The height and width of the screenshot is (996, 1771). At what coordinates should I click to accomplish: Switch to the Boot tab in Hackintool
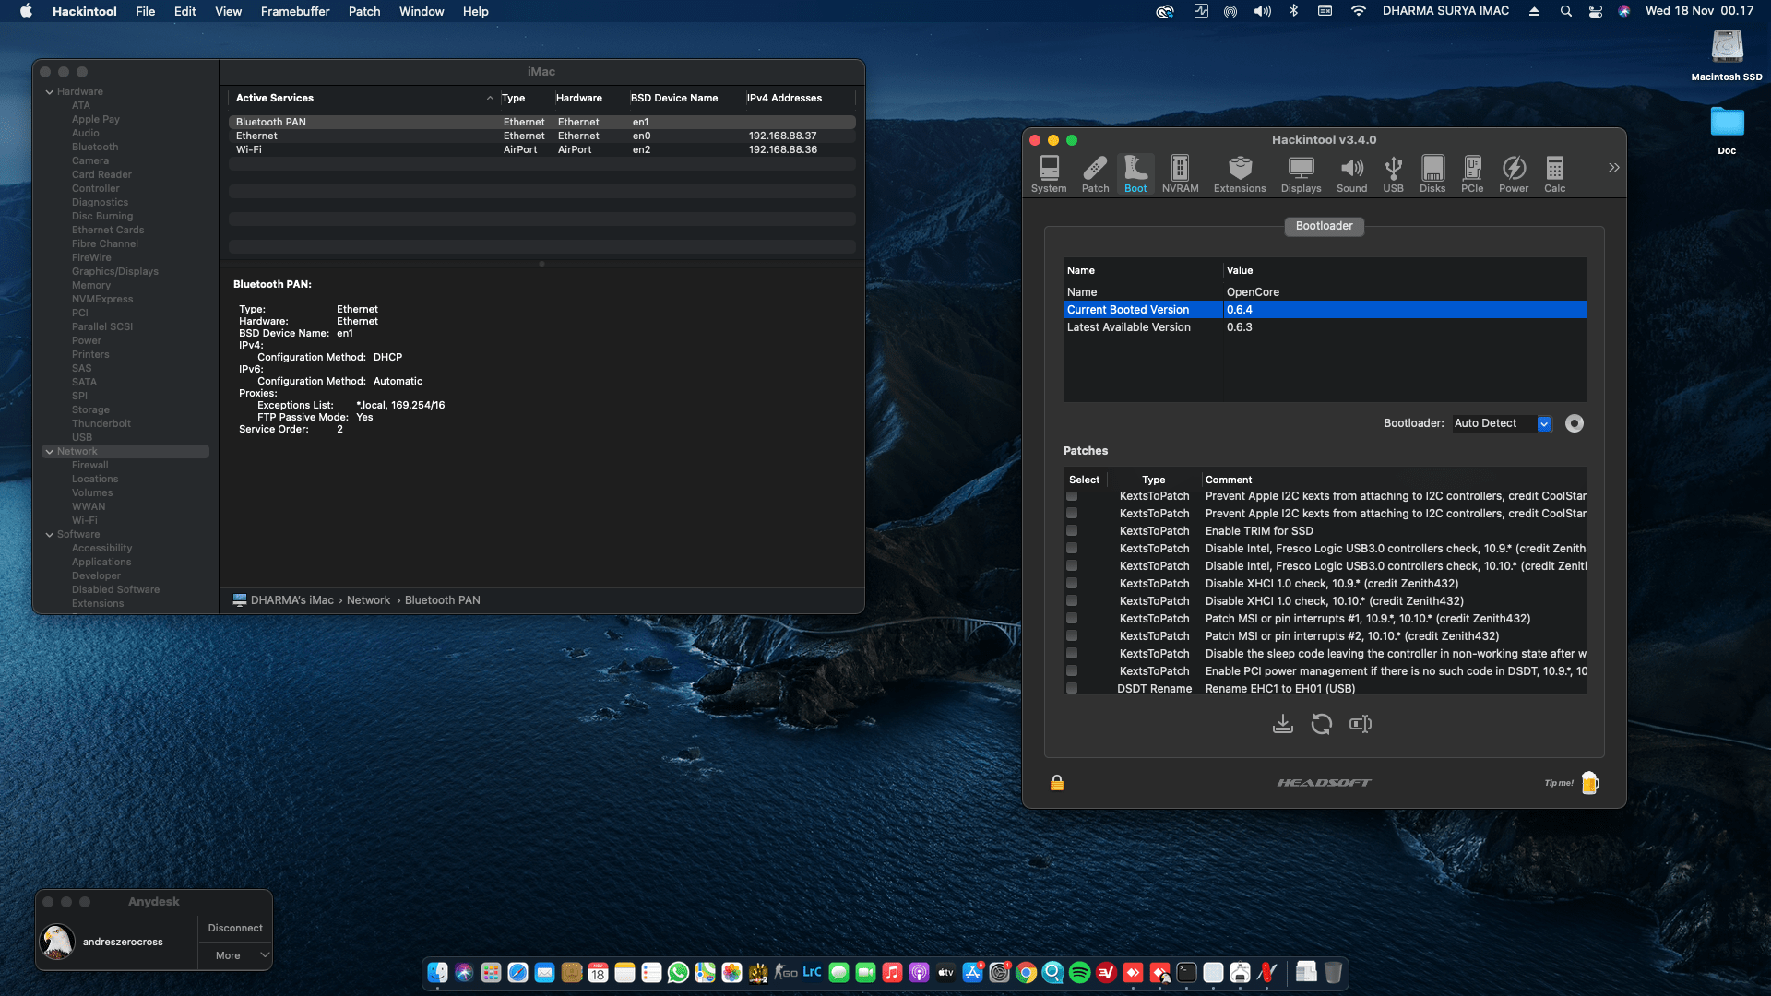point(1135,173)
